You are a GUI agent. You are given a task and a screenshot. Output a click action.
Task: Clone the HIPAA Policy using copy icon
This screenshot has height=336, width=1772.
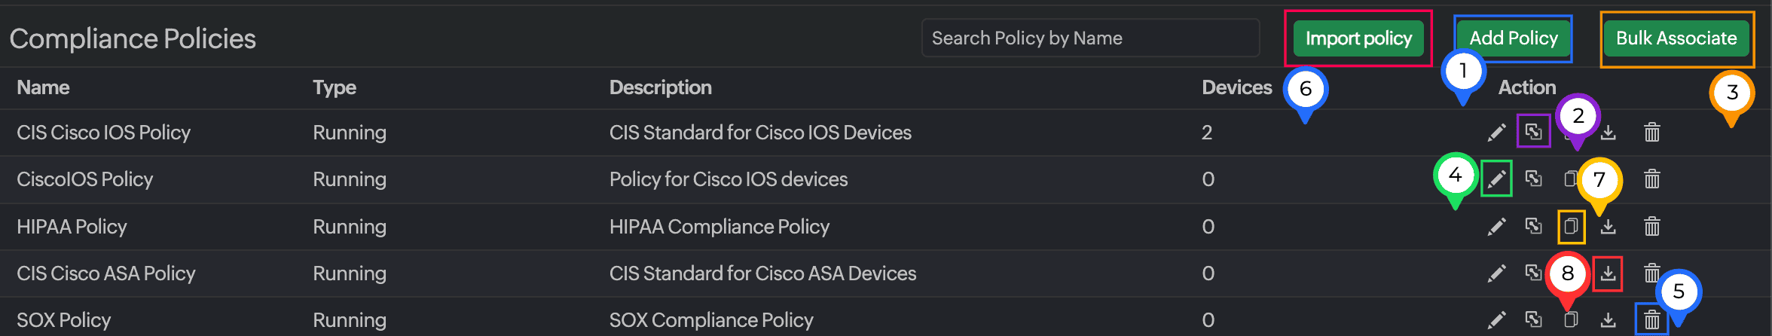[x=1571, y=226]
